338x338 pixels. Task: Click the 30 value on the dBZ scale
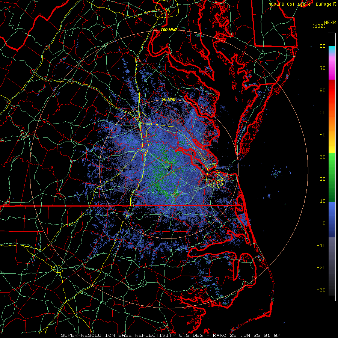coord(323,157)
